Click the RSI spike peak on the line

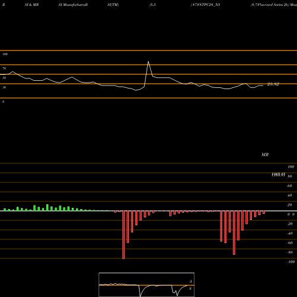148,62
